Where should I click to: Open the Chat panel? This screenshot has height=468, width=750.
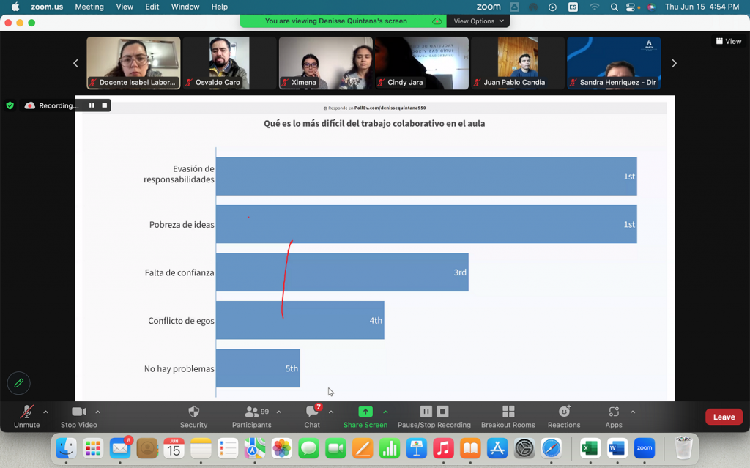click(312, 412)
